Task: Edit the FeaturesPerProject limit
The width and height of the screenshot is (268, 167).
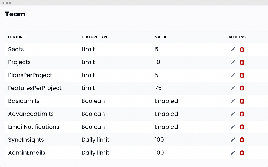Action: 233,88
